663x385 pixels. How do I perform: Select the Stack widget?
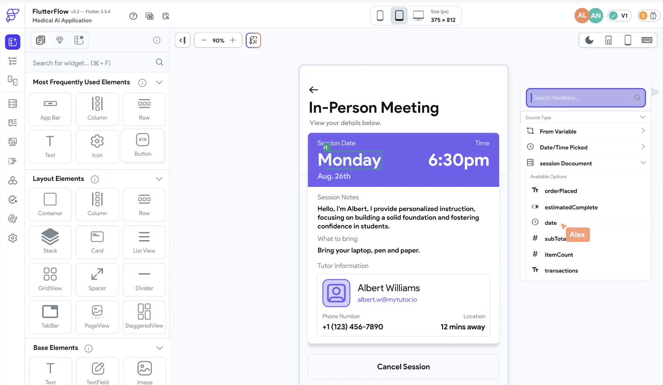[50, 242]
